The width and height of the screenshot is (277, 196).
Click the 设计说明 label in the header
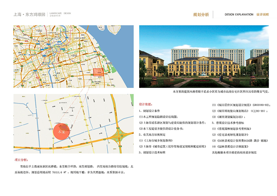click(262, 15)
